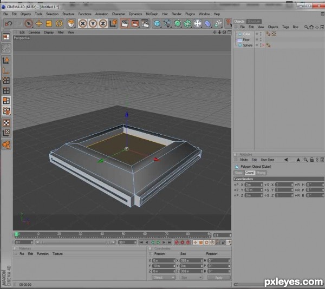The image size is (325, 289).
Task: Click the home icon in Object Manager
Action: pyautogui.click(x=311, y=27)
